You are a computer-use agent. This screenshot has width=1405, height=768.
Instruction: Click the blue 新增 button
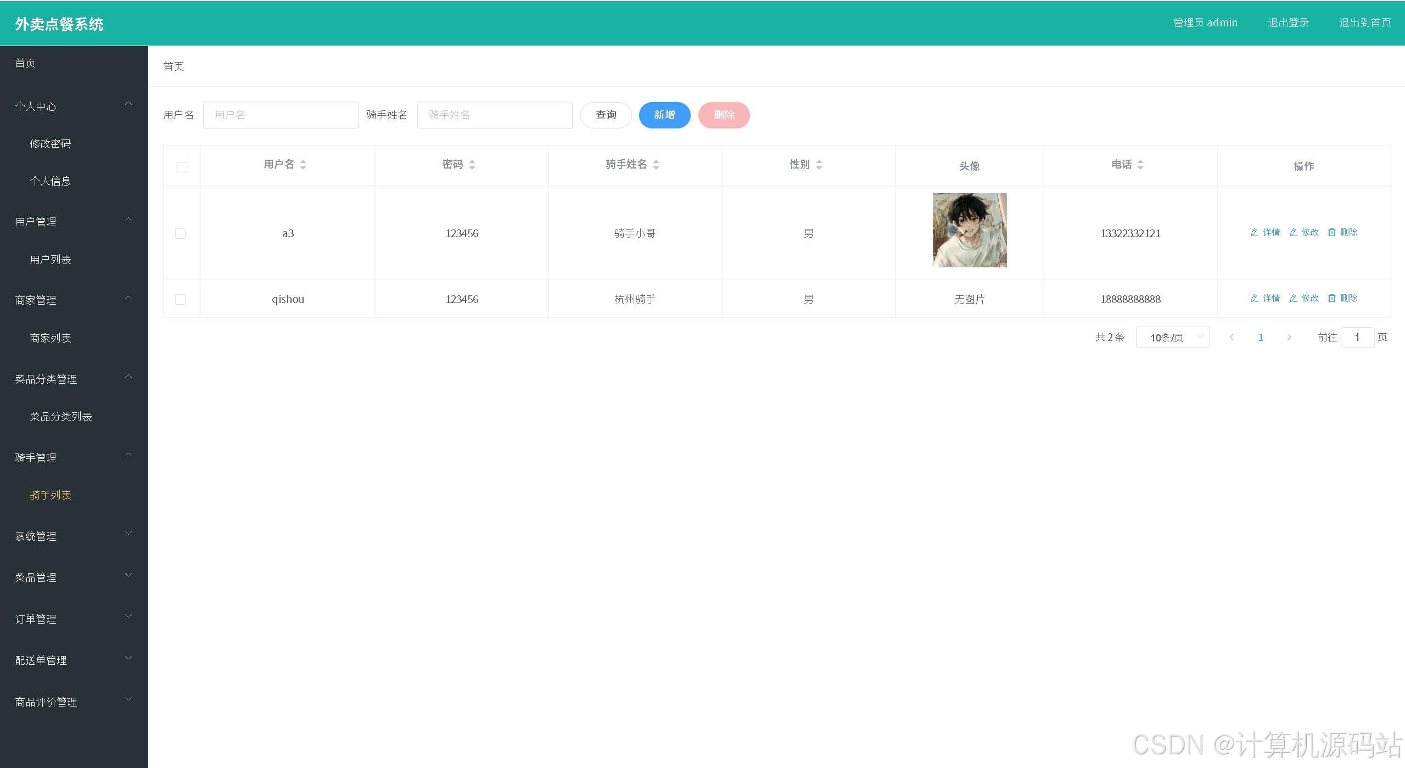click(x=664, y=115)
